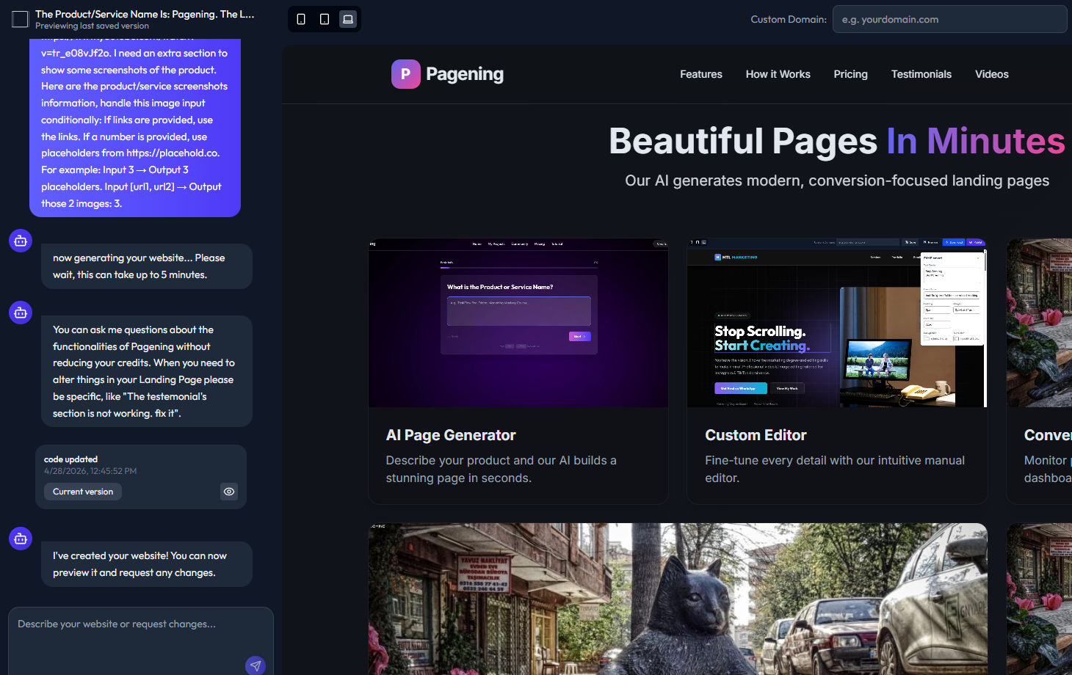
Task: Click the 'Fine-tune every detail' description text
Action: click(x=835, y=469)
